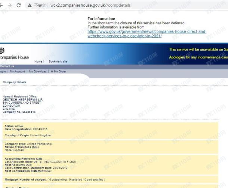Screen dimensions: 228x188
Task: Click the Date of registration value 28/04/2016
Action: (x=40, y=129)
